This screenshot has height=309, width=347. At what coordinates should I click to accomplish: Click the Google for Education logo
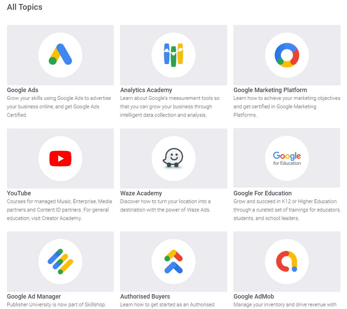coord(287,158)
